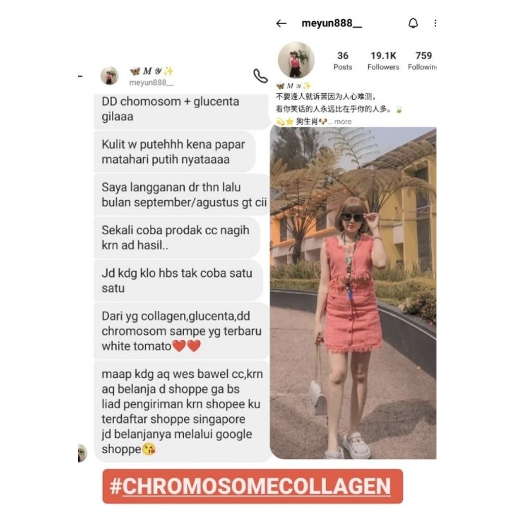Tap the meyun888__ username in chat header

point(151,83)
